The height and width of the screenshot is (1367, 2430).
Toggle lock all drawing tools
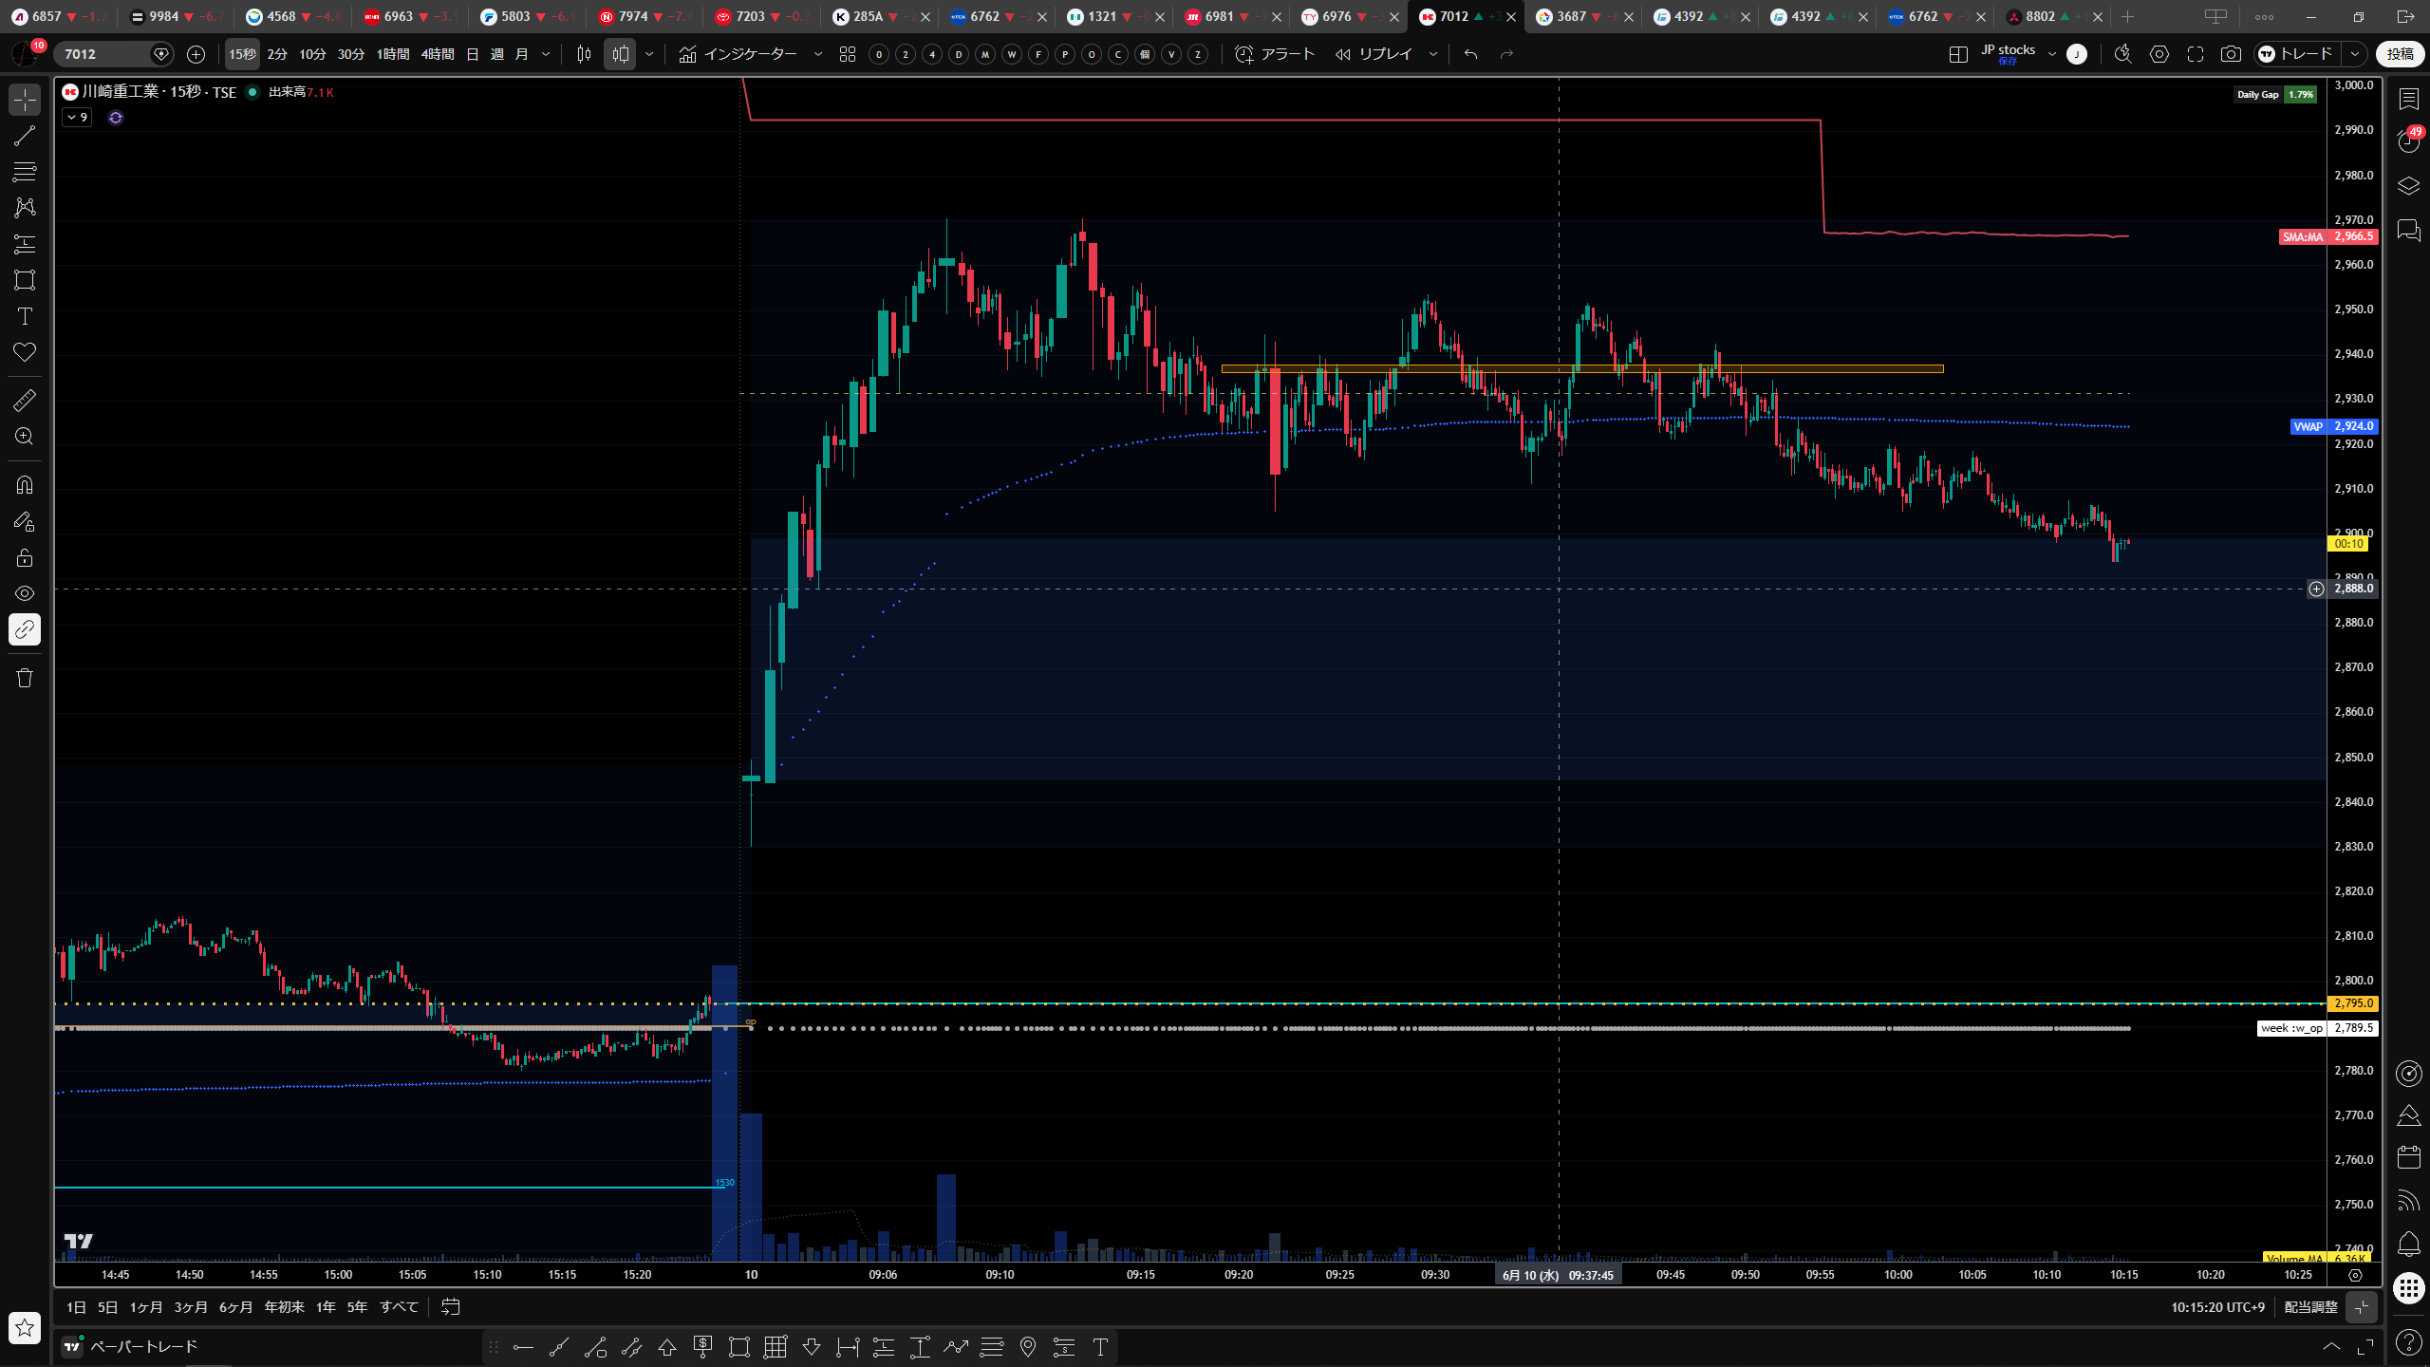25,557
